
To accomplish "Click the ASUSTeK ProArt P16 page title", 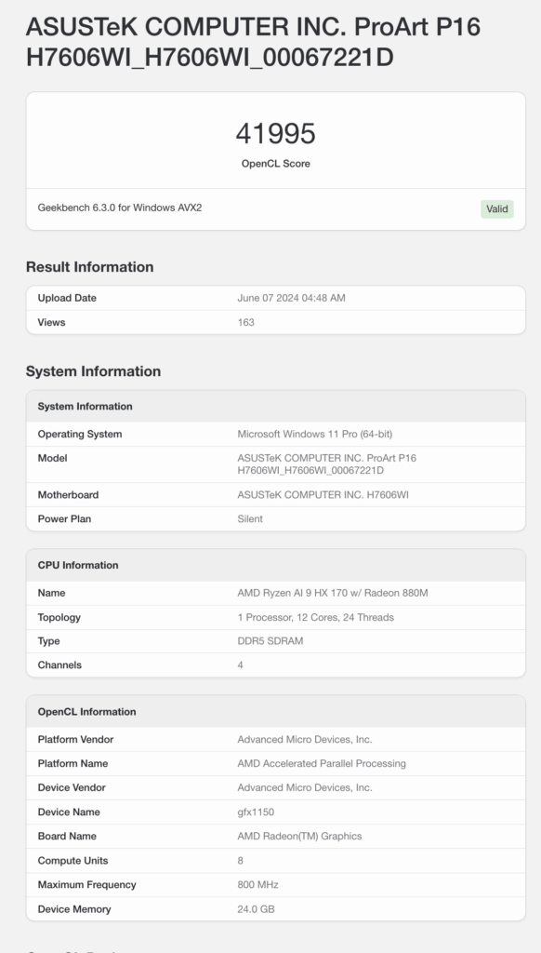I will click(253, 42).
